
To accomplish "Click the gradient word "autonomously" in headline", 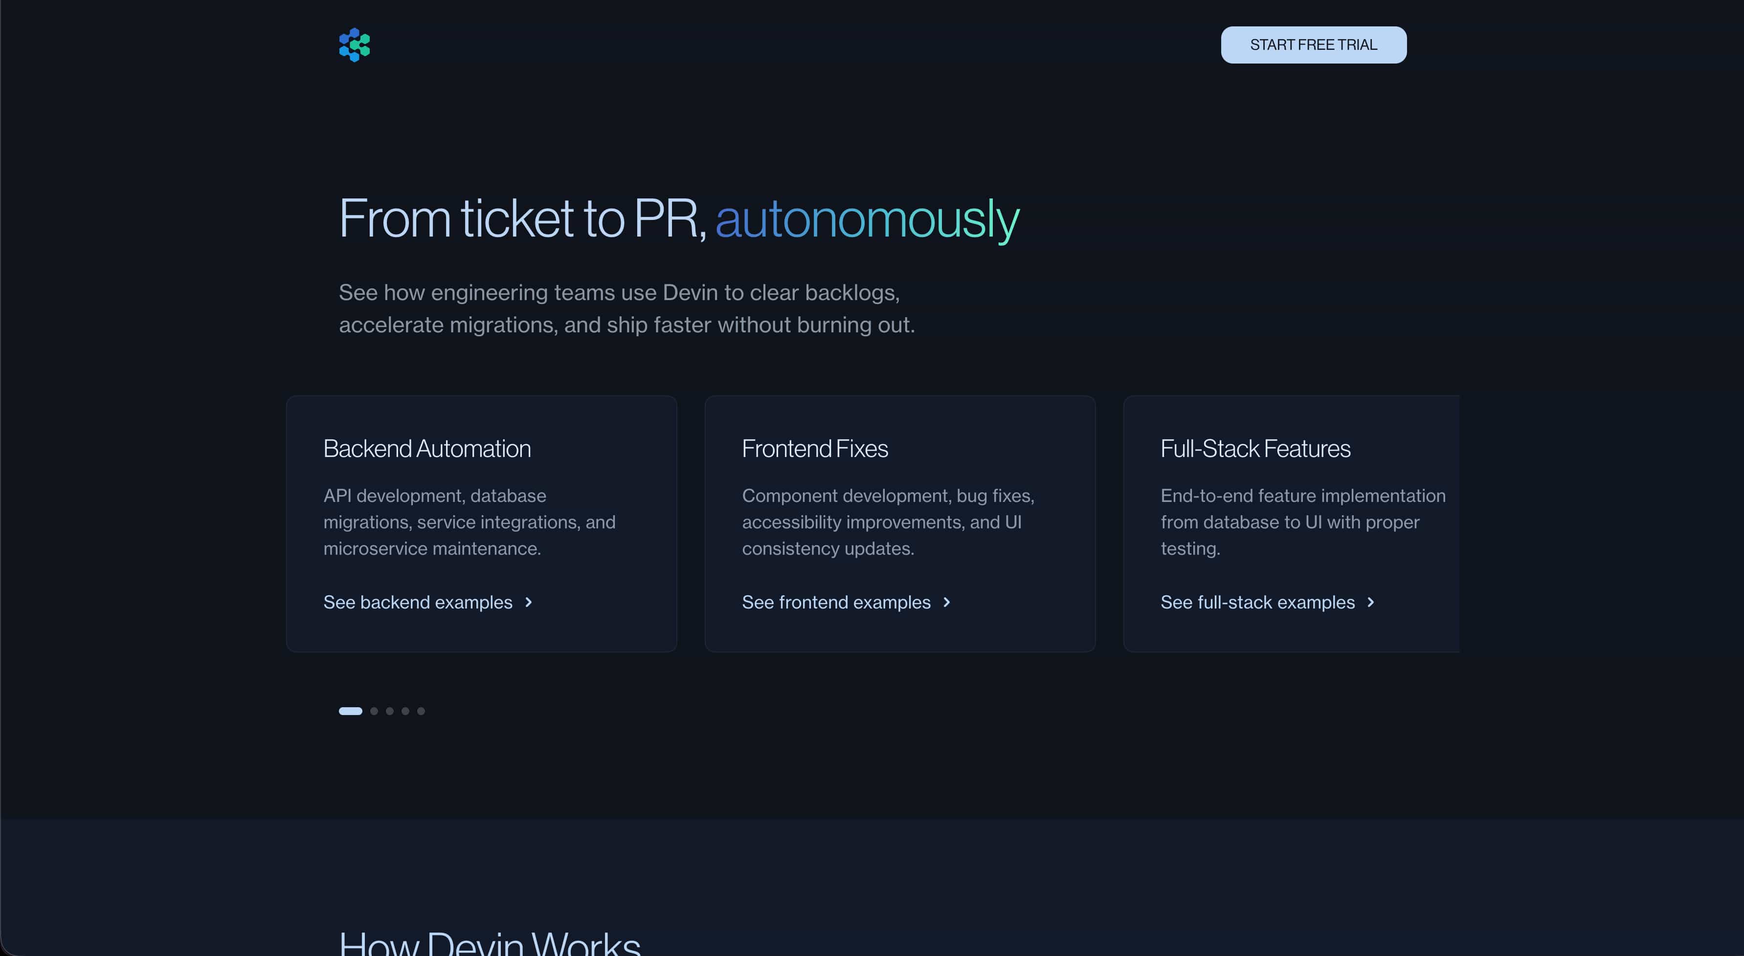I will click(x=867, y=218).
